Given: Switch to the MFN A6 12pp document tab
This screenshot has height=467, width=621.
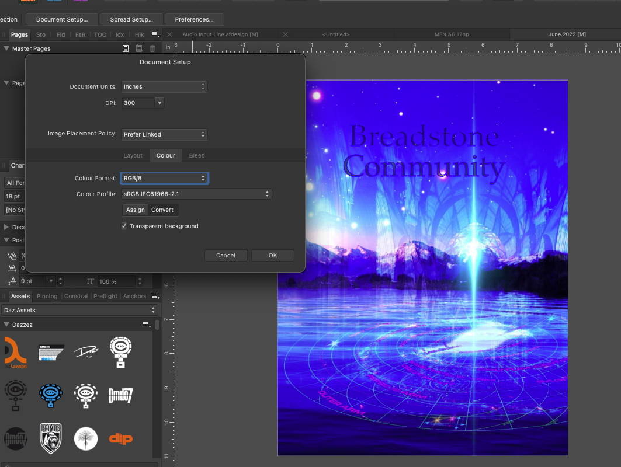Looking at the screenshot, I should tap(452, 34).
